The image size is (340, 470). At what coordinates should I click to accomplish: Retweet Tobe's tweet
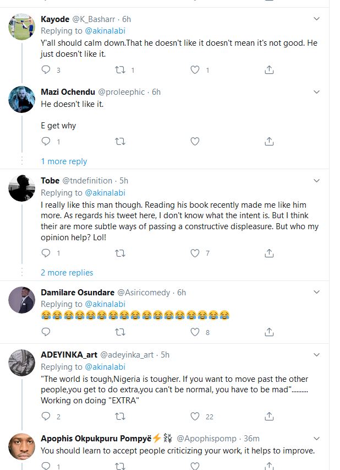(120, 253)
